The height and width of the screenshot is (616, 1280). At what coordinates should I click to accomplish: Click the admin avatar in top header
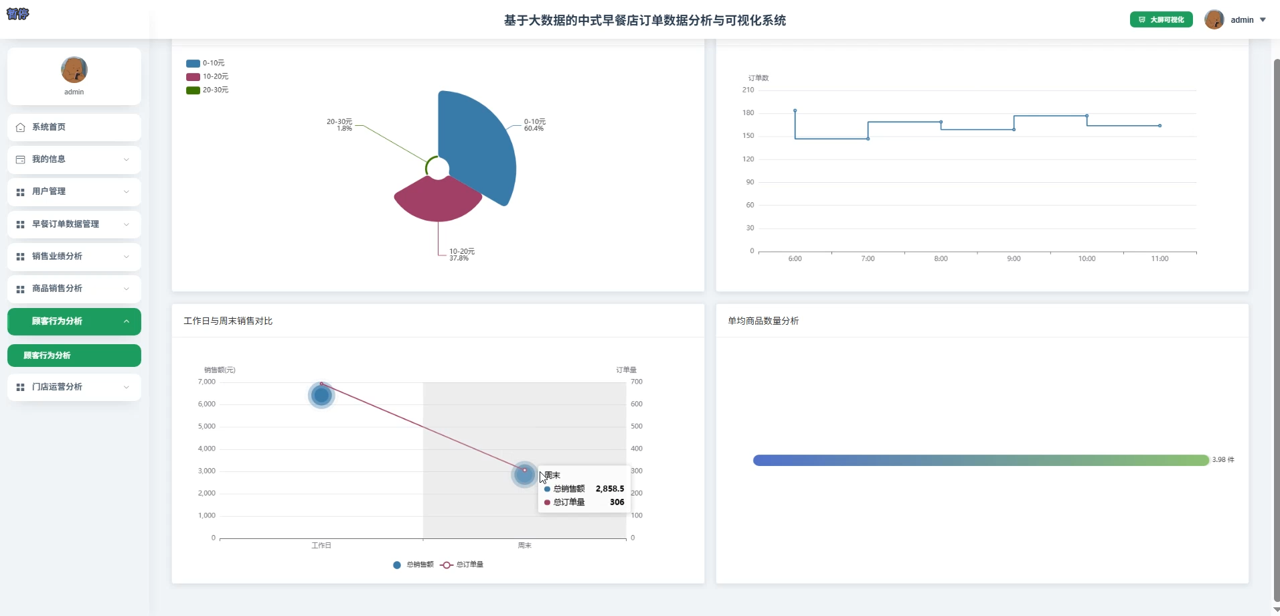(1214, 19)
